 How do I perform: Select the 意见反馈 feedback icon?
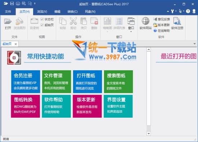coord(155,19)
